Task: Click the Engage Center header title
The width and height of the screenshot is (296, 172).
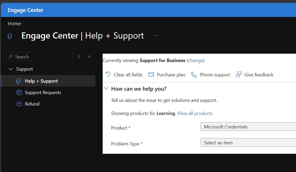Action: 26,10
